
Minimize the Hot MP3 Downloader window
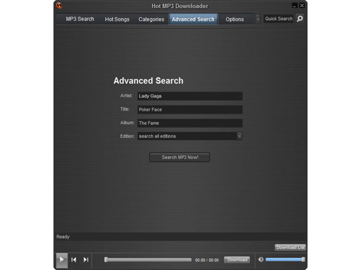[294, 6]
